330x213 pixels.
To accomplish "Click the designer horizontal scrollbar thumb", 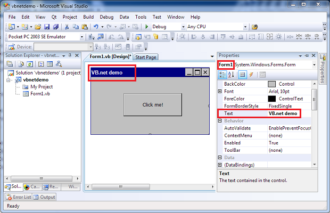I will (121, 187).
